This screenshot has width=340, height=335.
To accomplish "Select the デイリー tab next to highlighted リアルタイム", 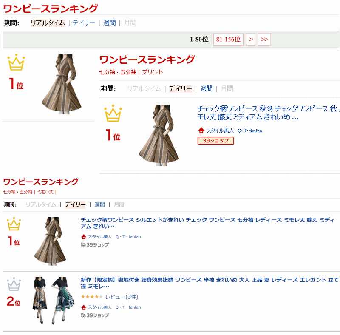I will 84,23.
